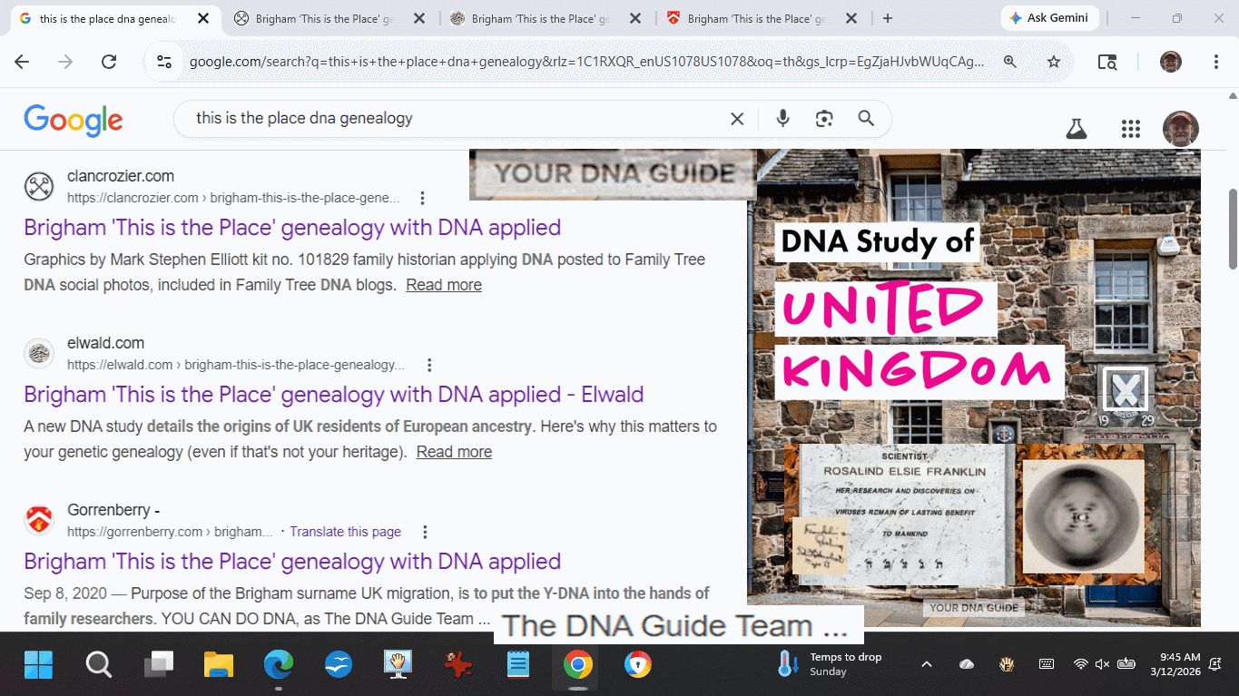Screen dimensions: 1239x696
Task: Click the microphone voice search icon
Action: [782, 119]
